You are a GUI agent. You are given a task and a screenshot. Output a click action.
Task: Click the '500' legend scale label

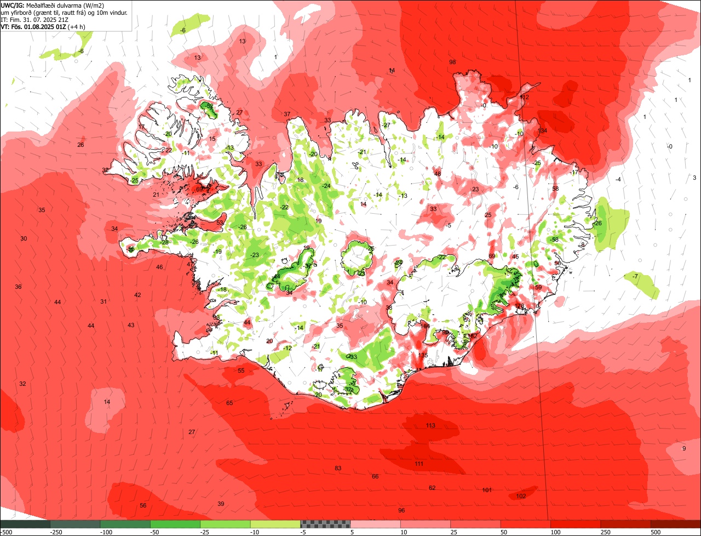click(x=656, y=532)
